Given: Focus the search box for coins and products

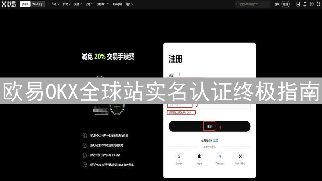Looking at the screenshot, I should (253, 4).
